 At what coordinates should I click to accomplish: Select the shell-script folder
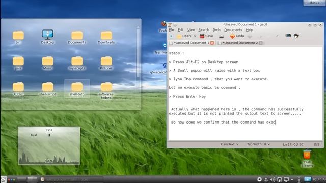(x=47, y=89)
